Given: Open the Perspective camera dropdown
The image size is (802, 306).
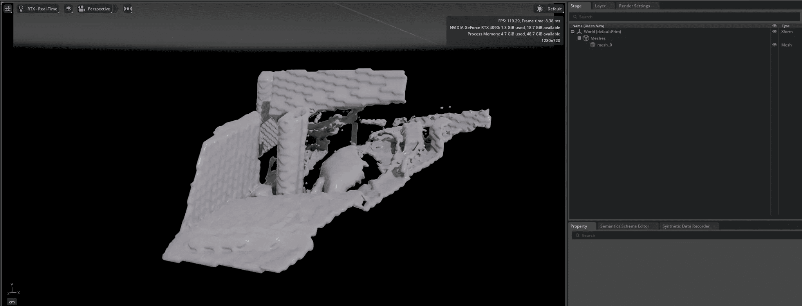Looking at the screenshot, I should click(94, 9).
